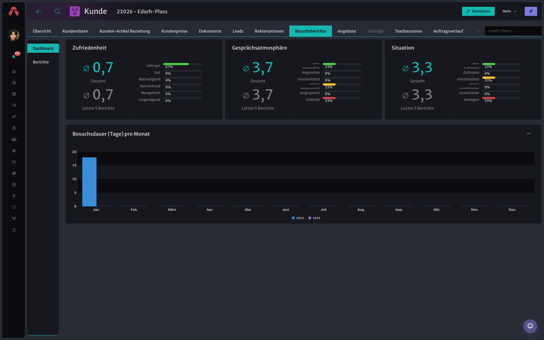Open the Kundenpreise tab

175,31
